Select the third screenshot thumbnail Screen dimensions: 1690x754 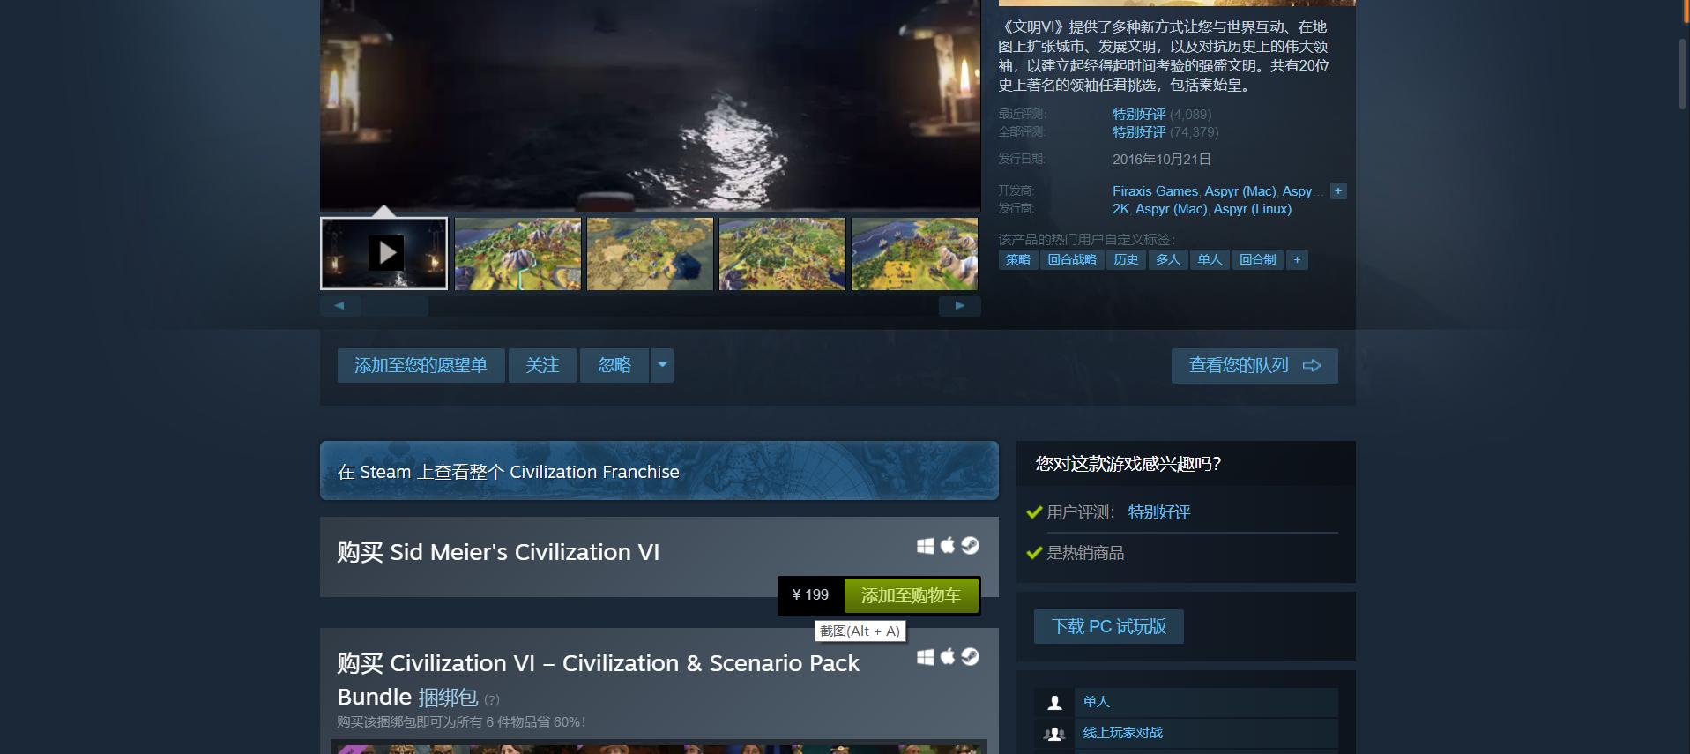tap(650, 254)
